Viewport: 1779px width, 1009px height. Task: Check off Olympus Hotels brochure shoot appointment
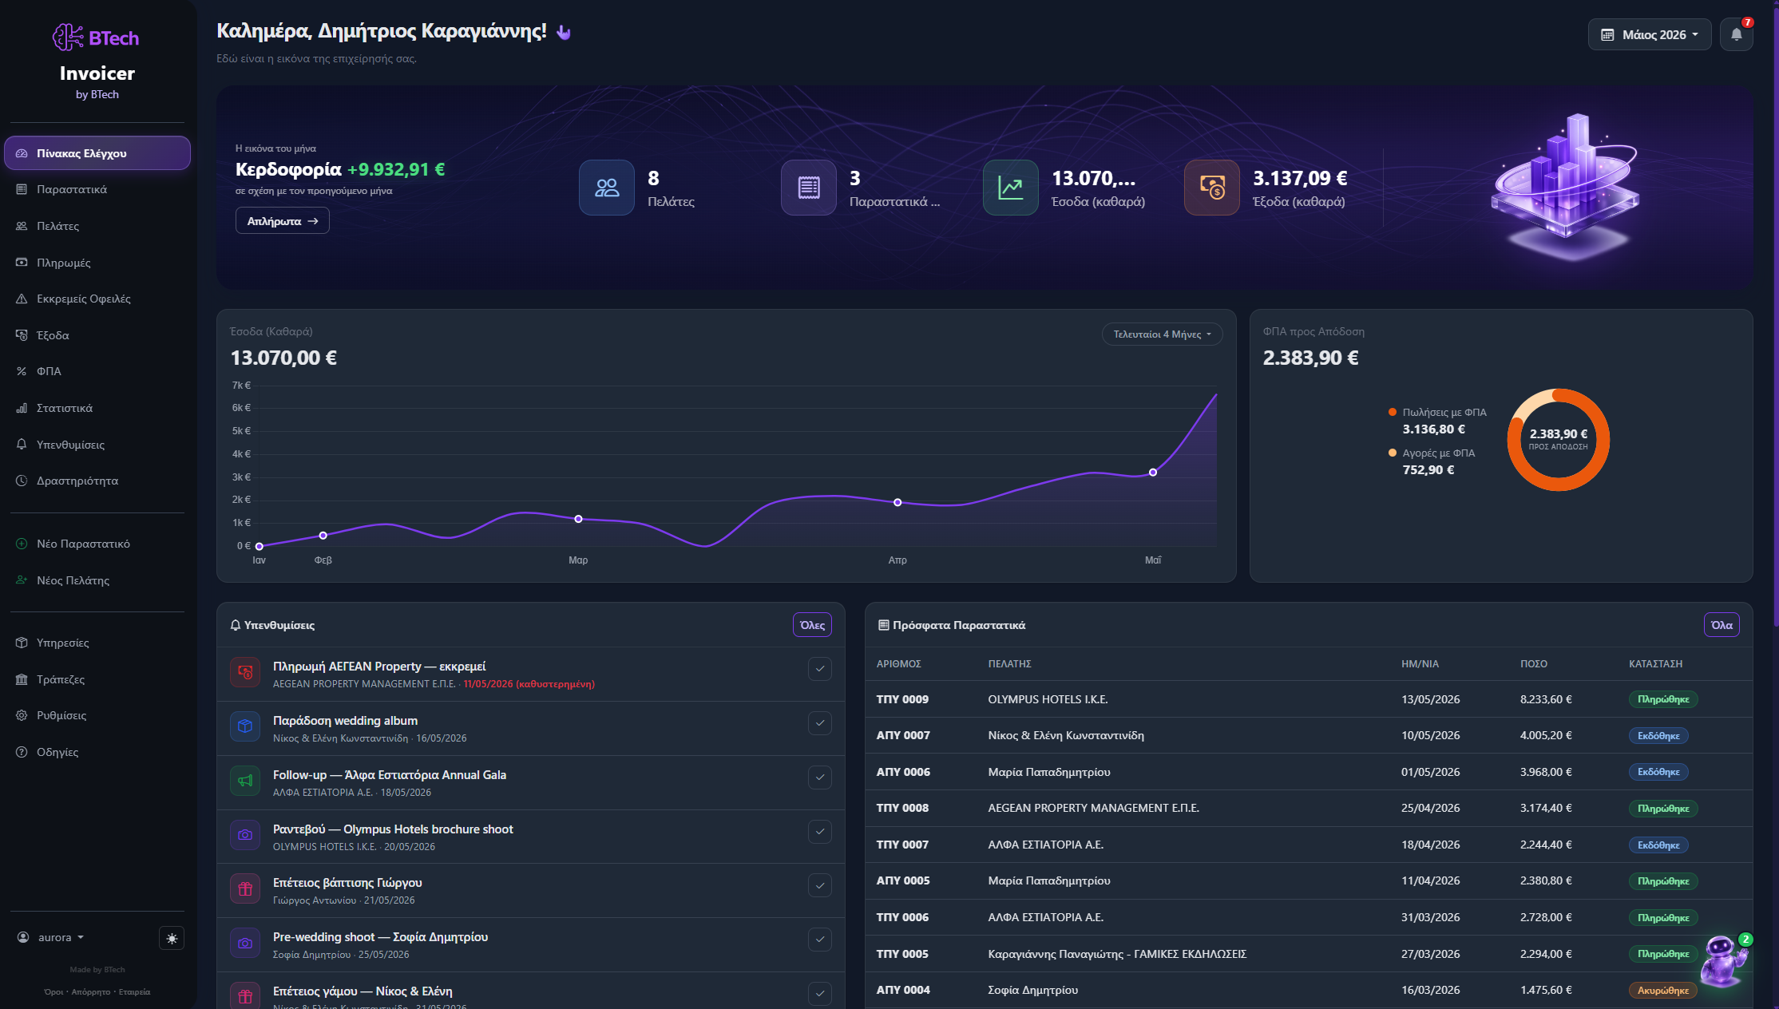pos(820,832)
